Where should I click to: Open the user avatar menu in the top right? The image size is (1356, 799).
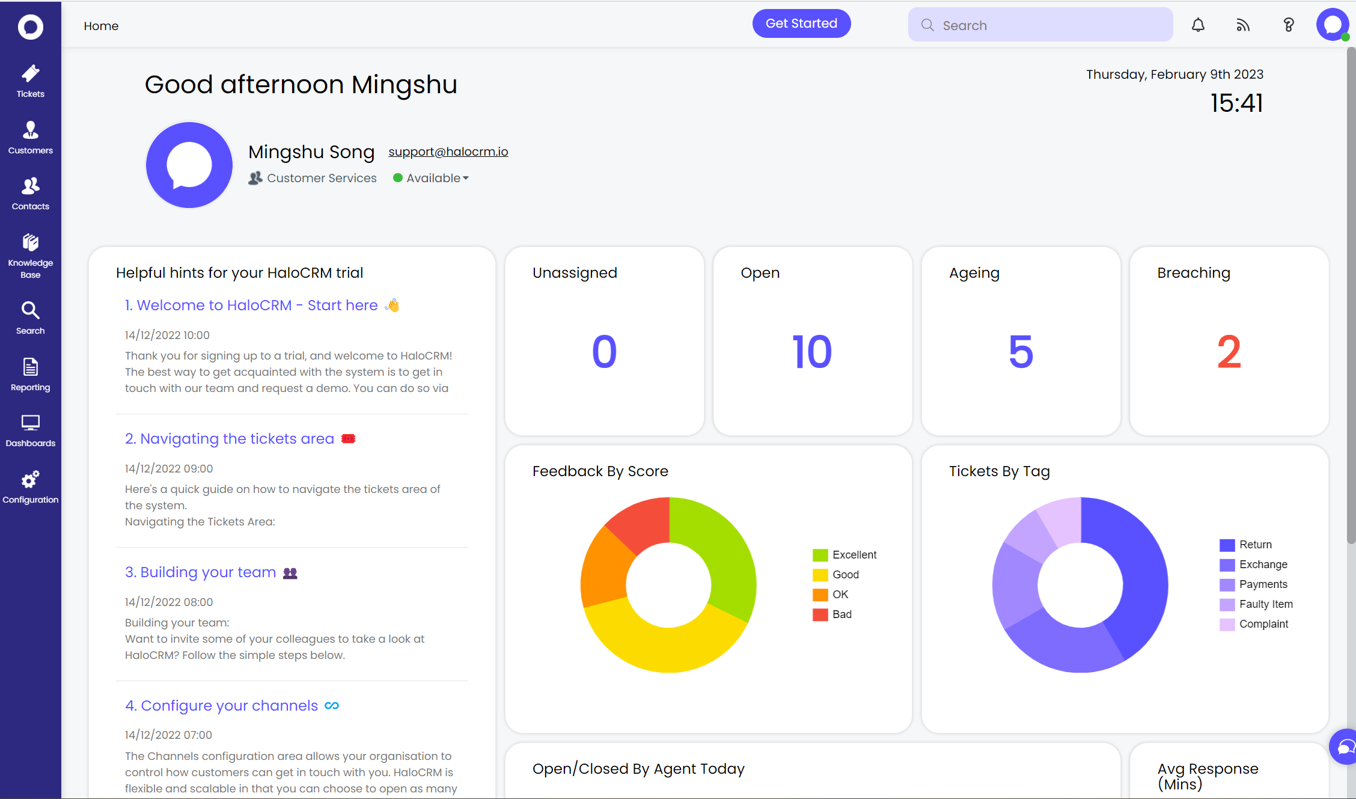tap(1332, 25)
